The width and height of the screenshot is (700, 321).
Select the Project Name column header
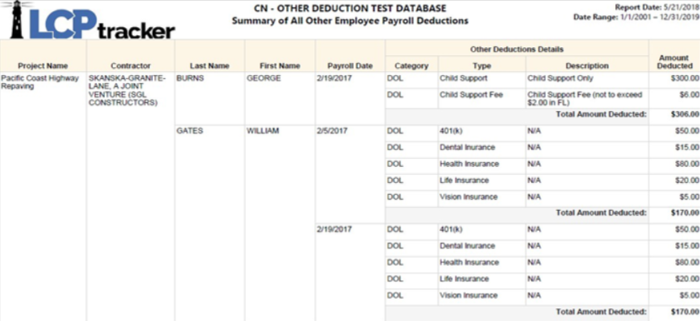(x=43, y=66)
